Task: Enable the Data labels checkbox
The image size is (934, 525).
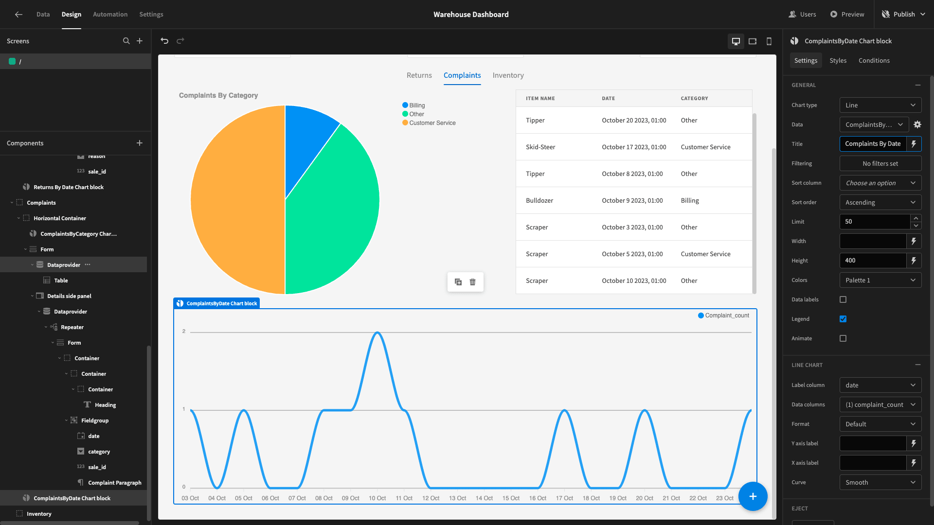Action: click(x=843, y=299)
